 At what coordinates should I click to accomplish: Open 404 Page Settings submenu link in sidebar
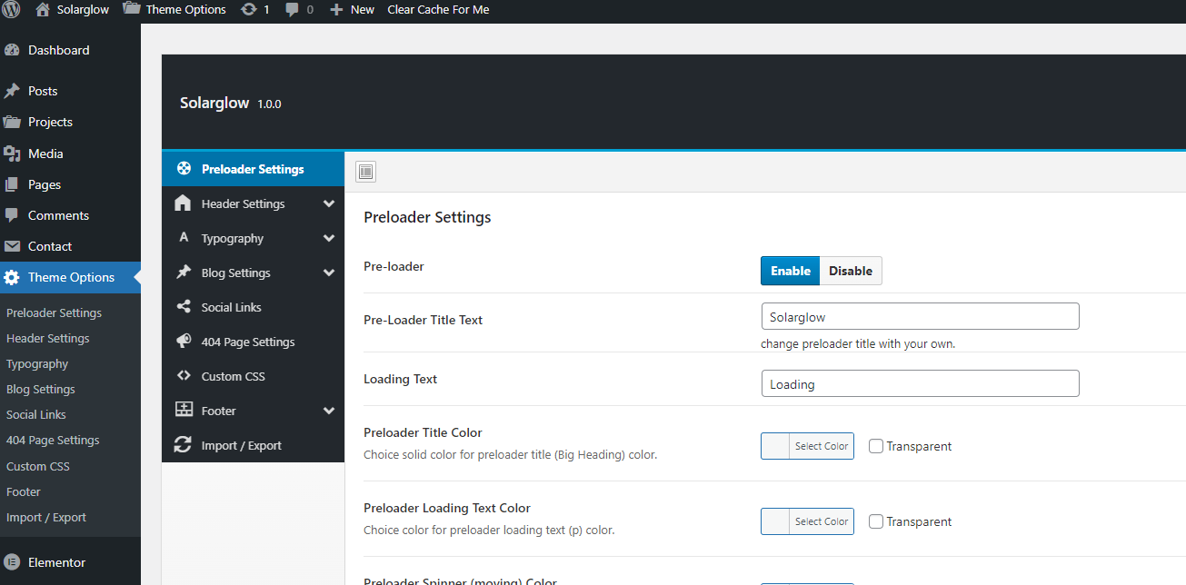point(53,440)
